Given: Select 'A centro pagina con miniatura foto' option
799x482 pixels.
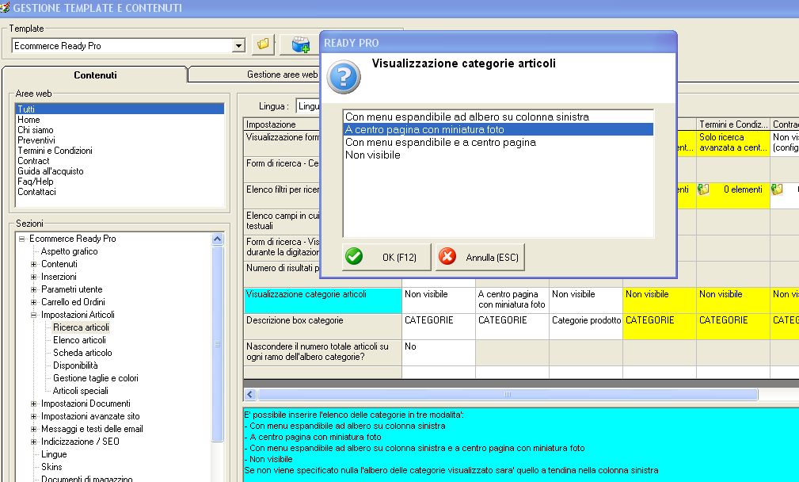Looking at the screenshot, I should [x=498, y=129].
